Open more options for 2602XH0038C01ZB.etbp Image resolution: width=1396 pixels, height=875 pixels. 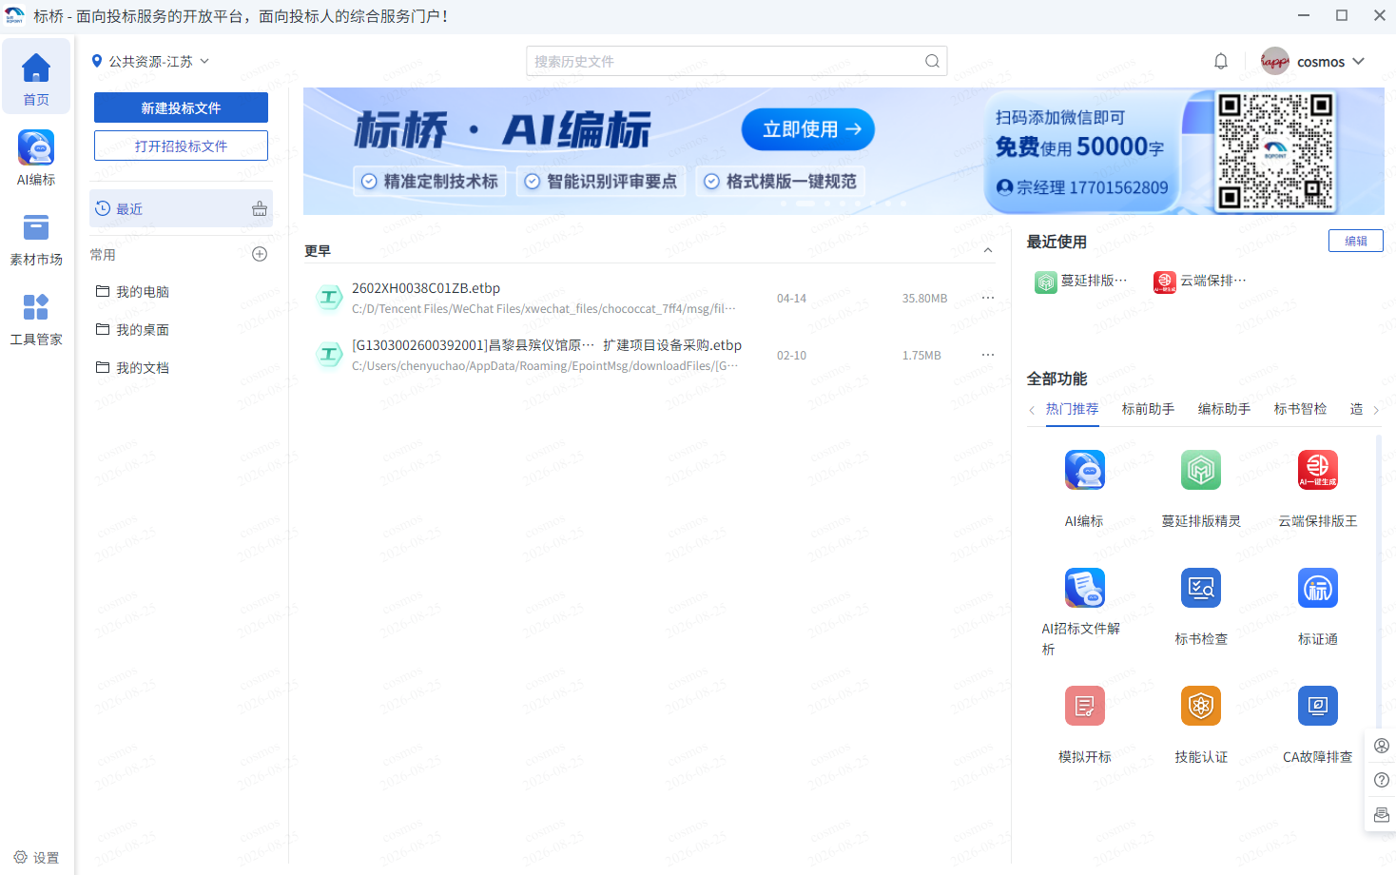988,298
